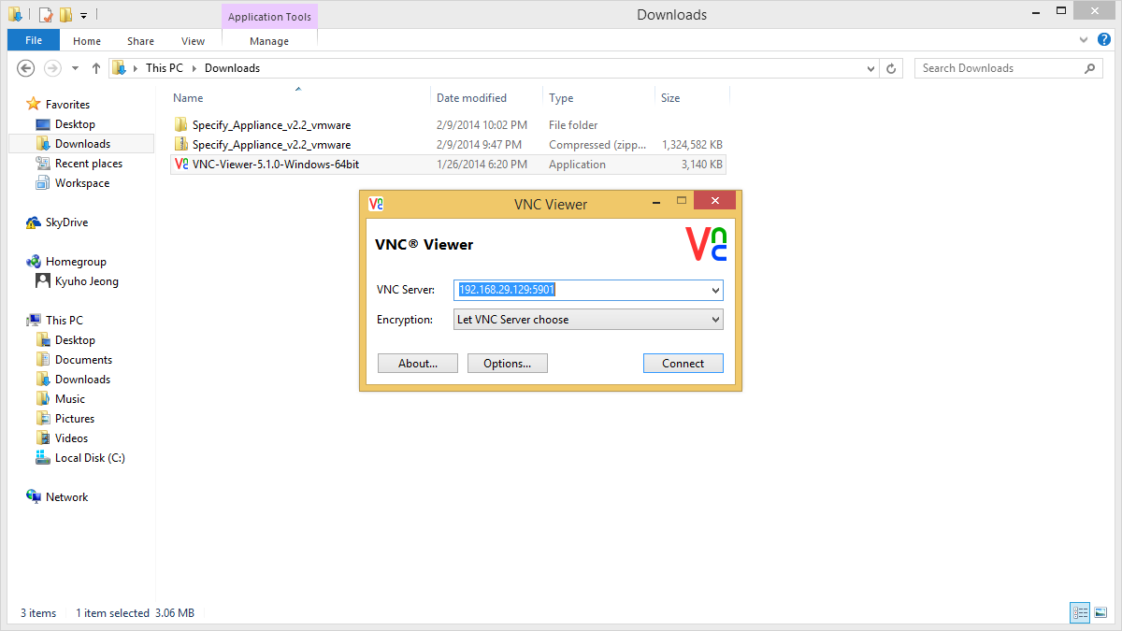Switch to Details view icon in status bar

coord(1081,613)
